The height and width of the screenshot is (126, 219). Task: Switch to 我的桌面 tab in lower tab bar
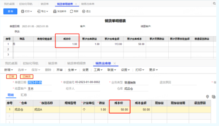point(11,64)
